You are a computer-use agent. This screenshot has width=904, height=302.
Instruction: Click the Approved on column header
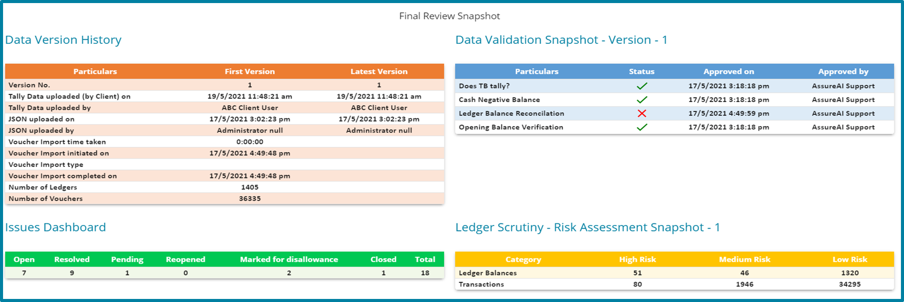[729, 71]
